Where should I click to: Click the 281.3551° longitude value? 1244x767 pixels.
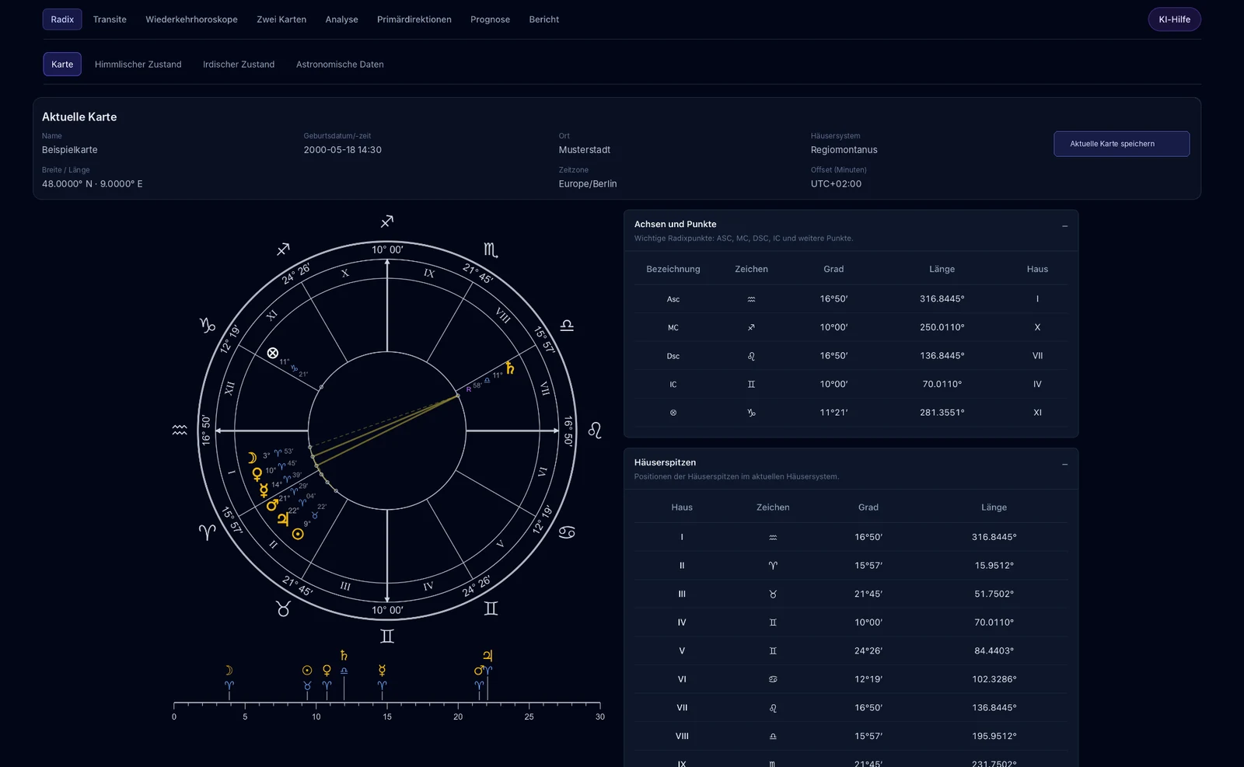942,413
